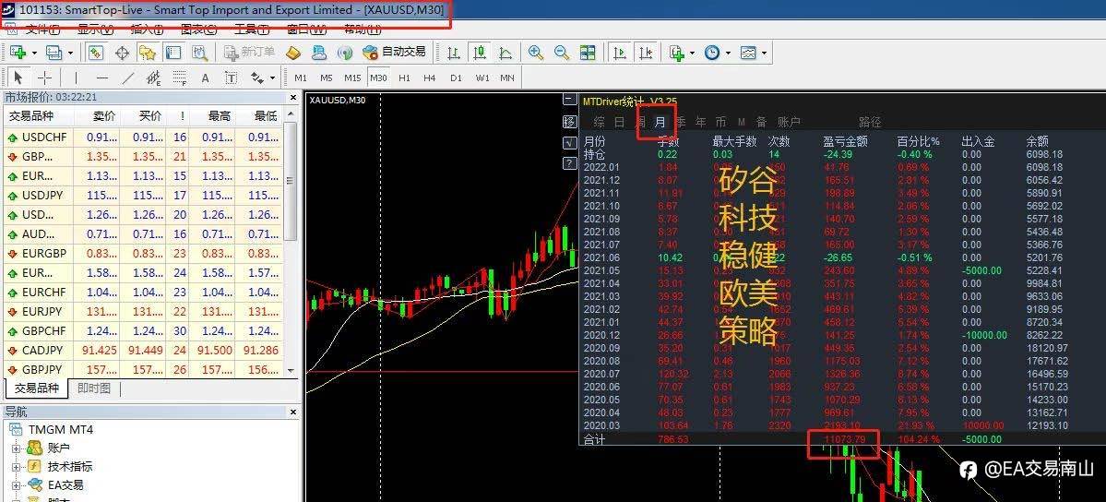Expand the 技术指标 node in Navigator
The image size is (1106, 502).
point(17,466)
